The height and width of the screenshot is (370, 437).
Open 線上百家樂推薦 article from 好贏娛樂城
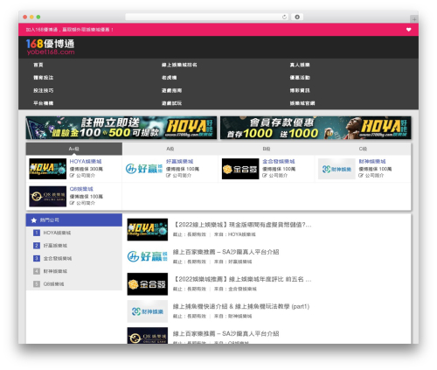(x=225, y=252)
